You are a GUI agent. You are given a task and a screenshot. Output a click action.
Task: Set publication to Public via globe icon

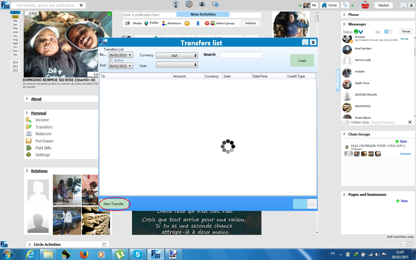146,23
